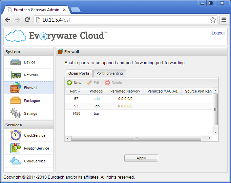231x183 pixels.
Task: Select the port 67 udp row
Action: click(139, 99)
